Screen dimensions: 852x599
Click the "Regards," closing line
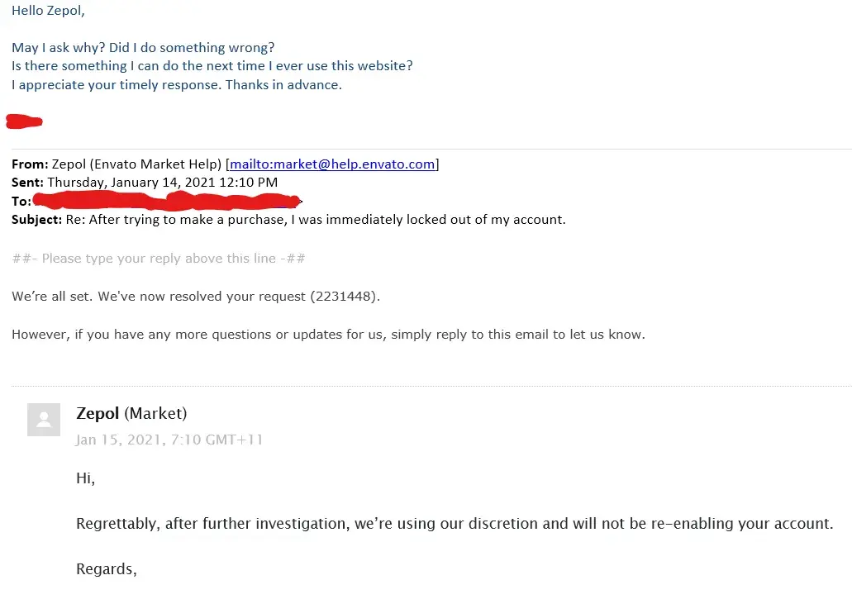click(106, 569)
